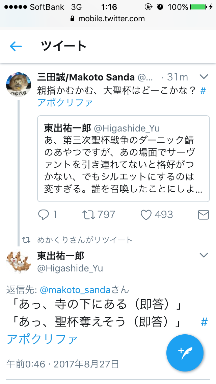Open the Makoto Sanda owl avatar
This screenshot has height=384, width=216.
coord(19,85)
